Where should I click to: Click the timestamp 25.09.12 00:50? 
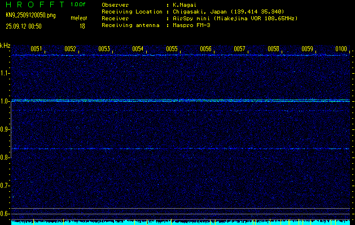pyautogui.click(x=24, y=26)
